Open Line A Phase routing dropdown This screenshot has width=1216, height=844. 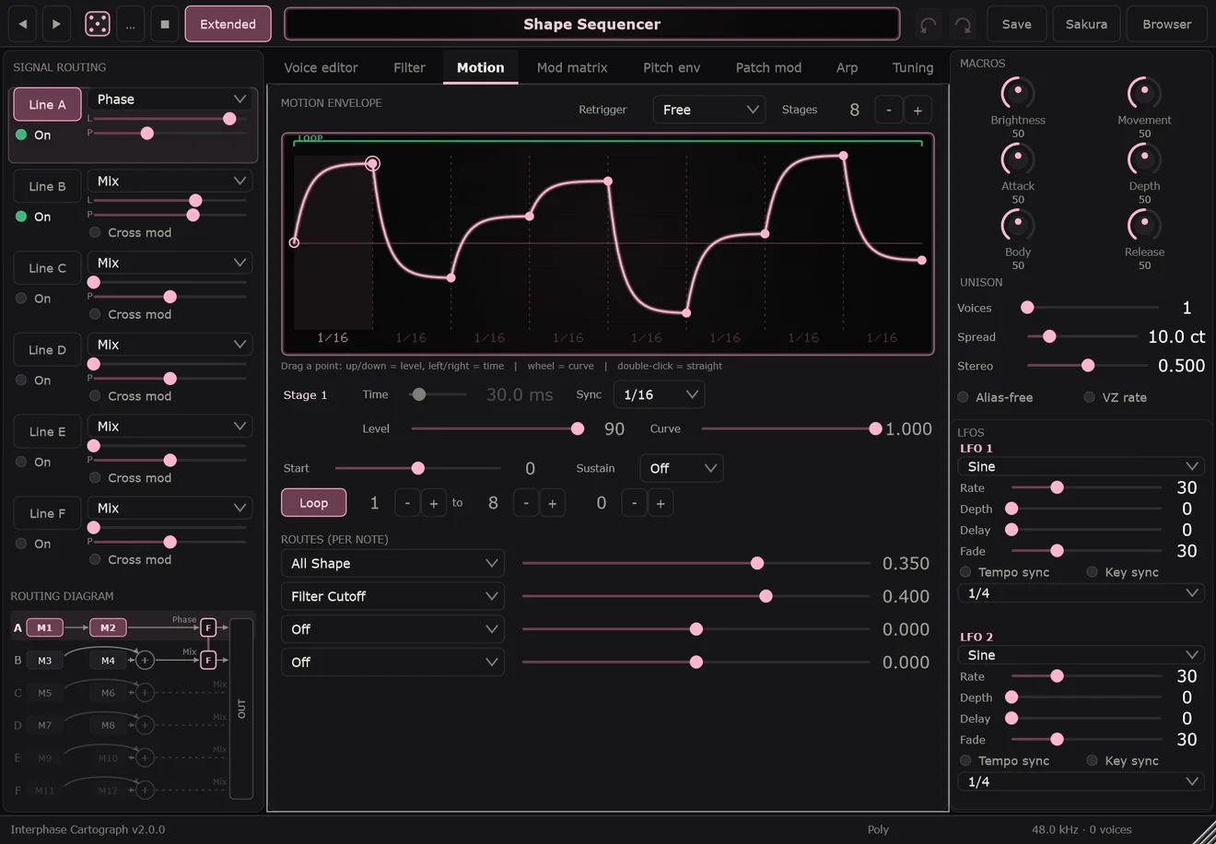[x=171, y=100]
